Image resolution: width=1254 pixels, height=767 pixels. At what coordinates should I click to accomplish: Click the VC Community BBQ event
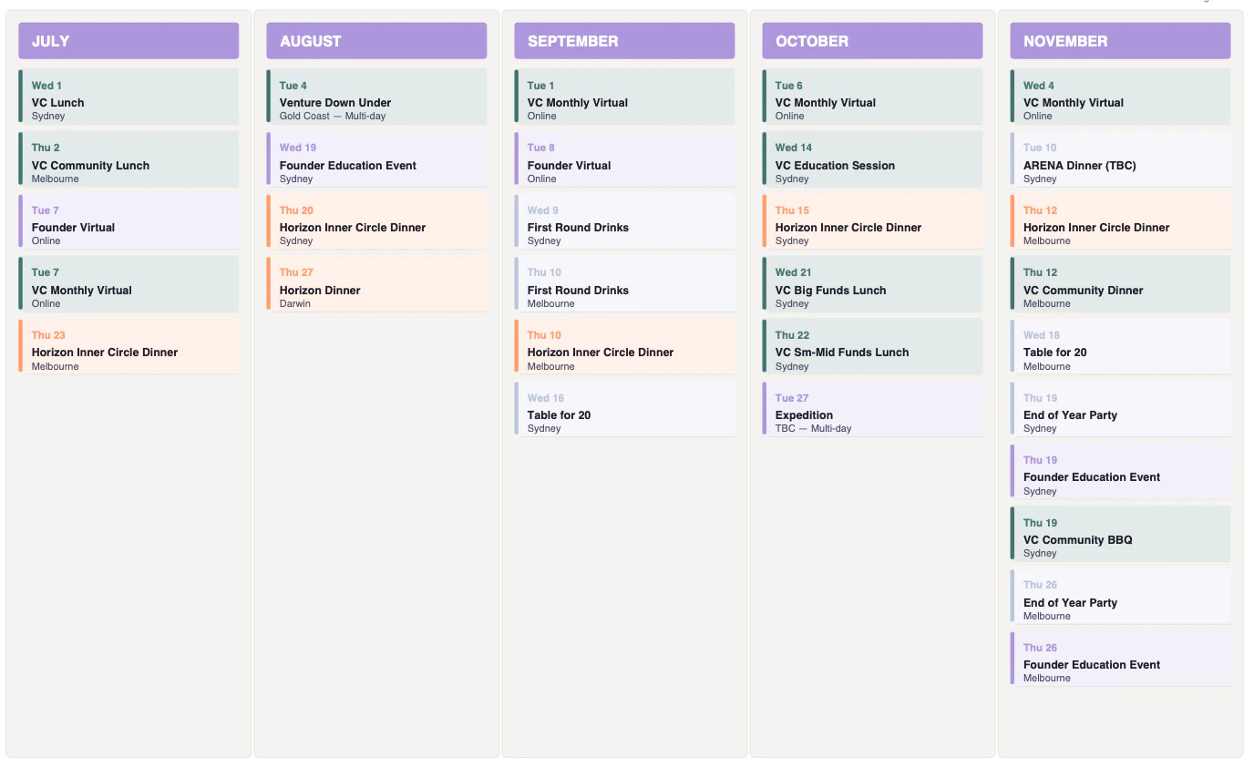pos(1120,534)
